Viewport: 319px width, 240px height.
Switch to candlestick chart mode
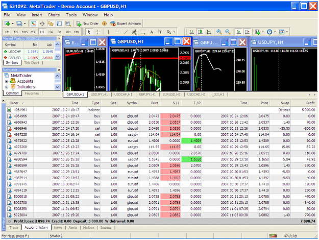(201, 32)
